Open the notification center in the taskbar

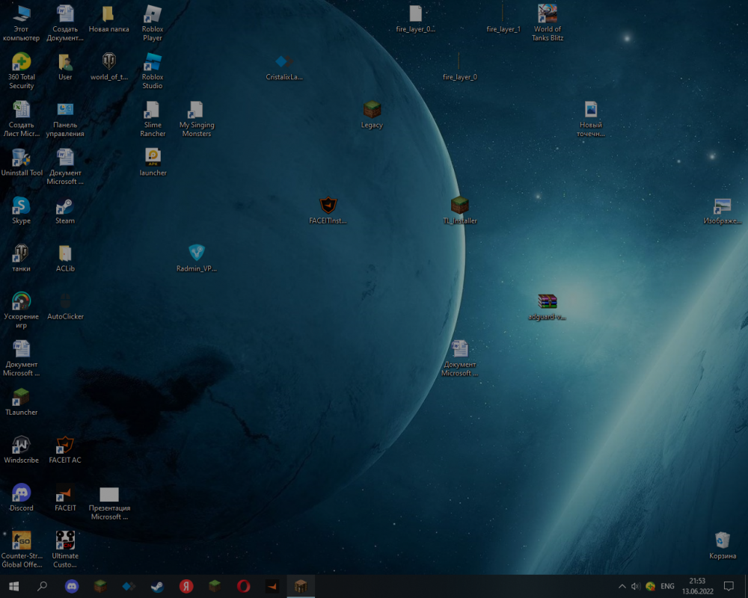[729, 586]
